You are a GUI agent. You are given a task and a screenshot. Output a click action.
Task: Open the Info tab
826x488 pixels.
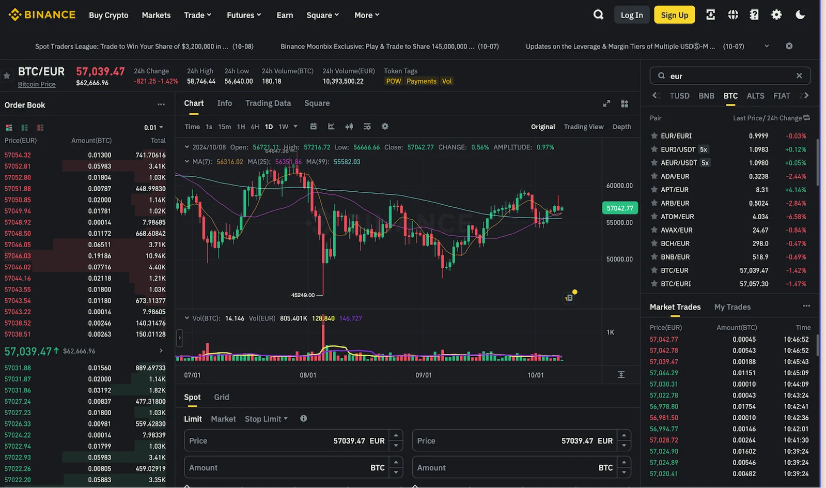click(x=225, y=103)
